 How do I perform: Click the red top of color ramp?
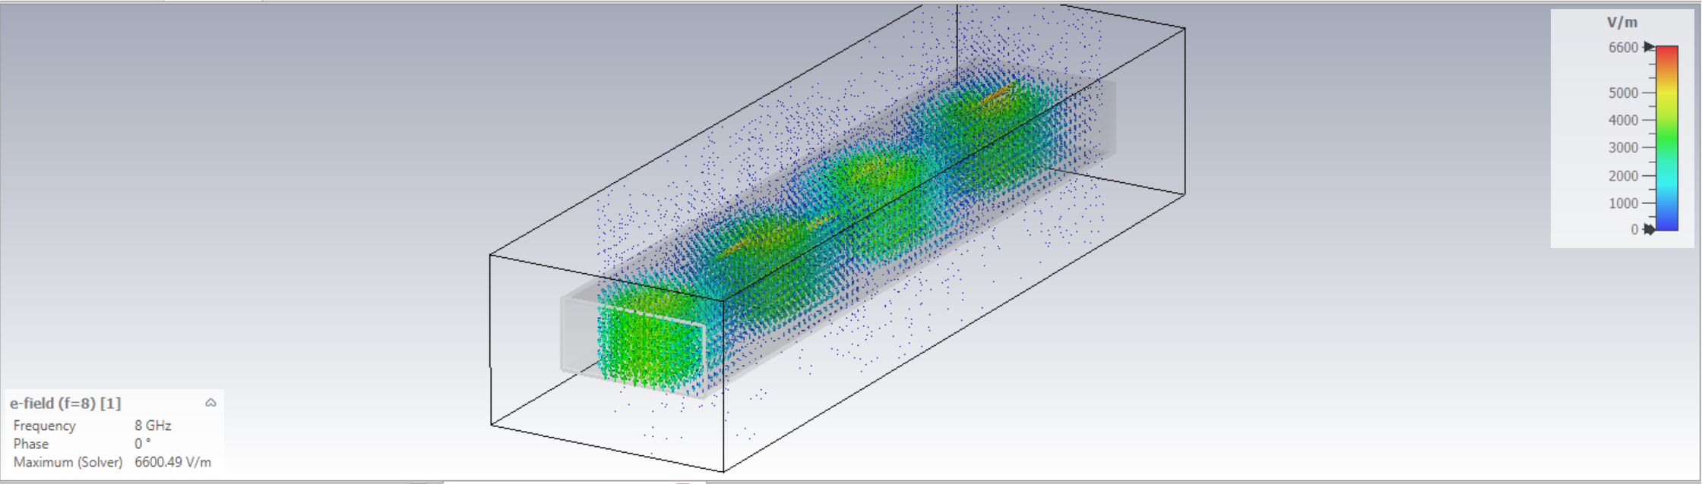[x=1667, y=53]
